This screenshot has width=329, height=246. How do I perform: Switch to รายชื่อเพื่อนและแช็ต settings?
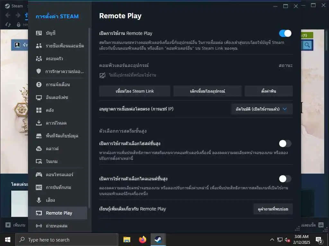[x=58, y=46]
